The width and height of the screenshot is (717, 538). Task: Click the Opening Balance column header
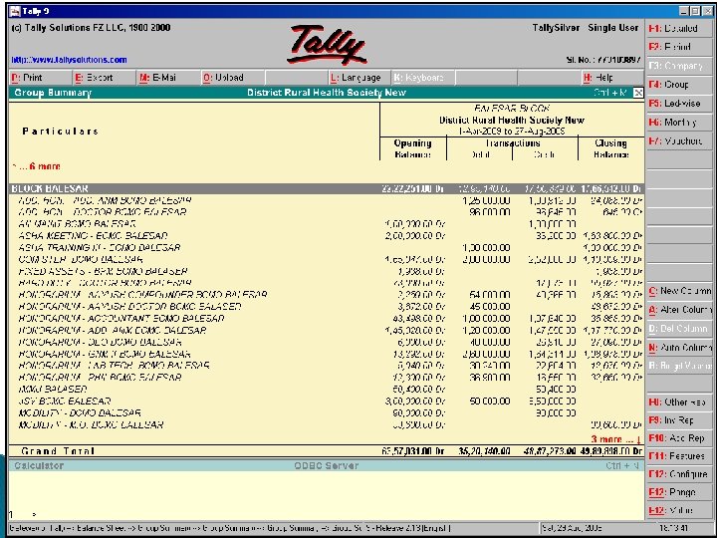click(412, 148)
